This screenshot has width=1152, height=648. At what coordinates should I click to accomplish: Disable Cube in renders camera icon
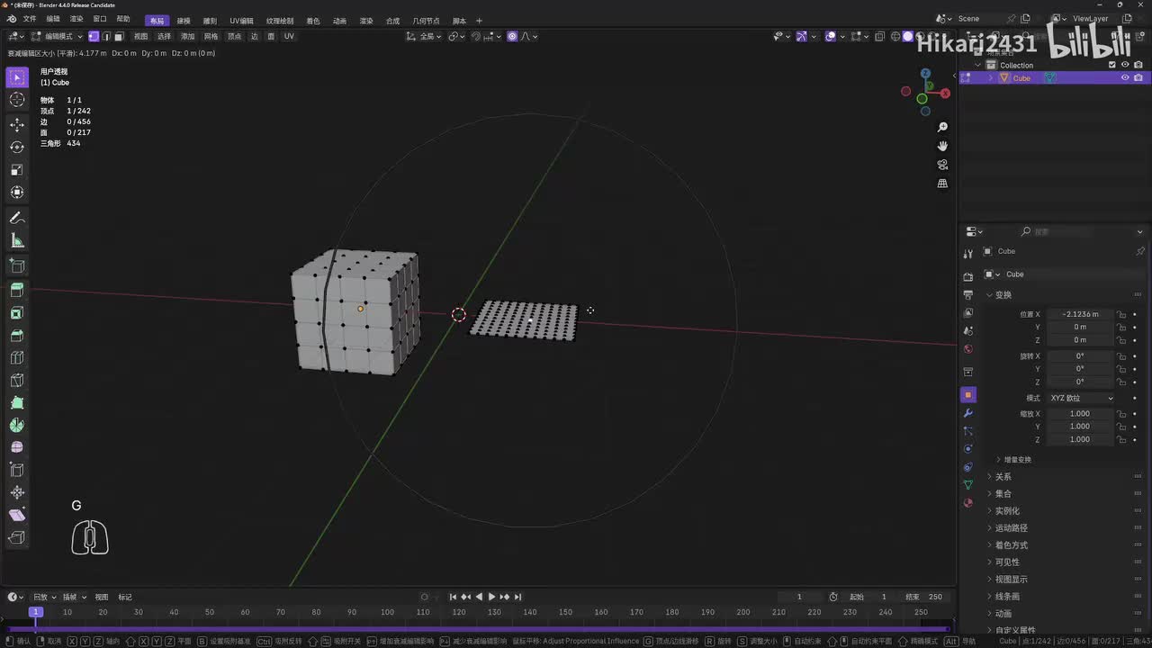coord(1138,78)
